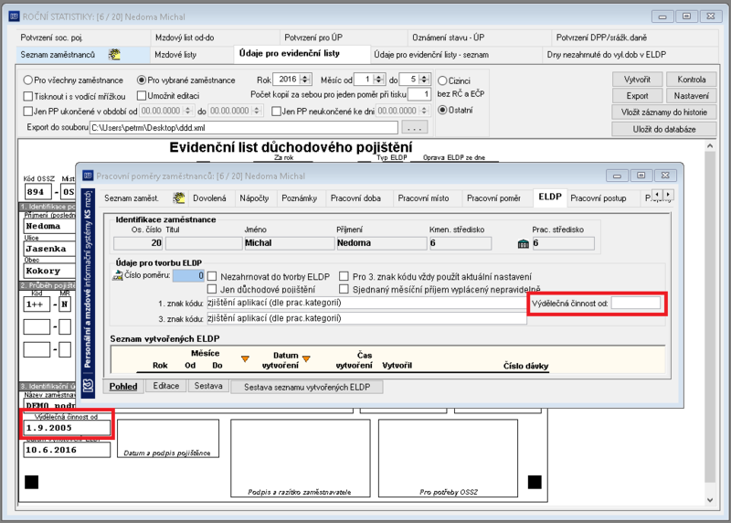Click the Kontrola button

point(692,80)
